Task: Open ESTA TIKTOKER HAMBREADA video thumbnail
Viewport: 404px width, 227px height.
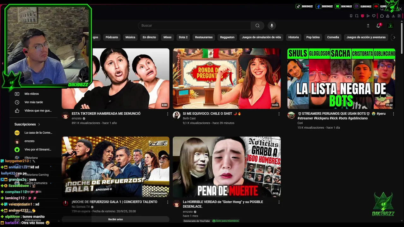Action: click(x=116, y=79)
